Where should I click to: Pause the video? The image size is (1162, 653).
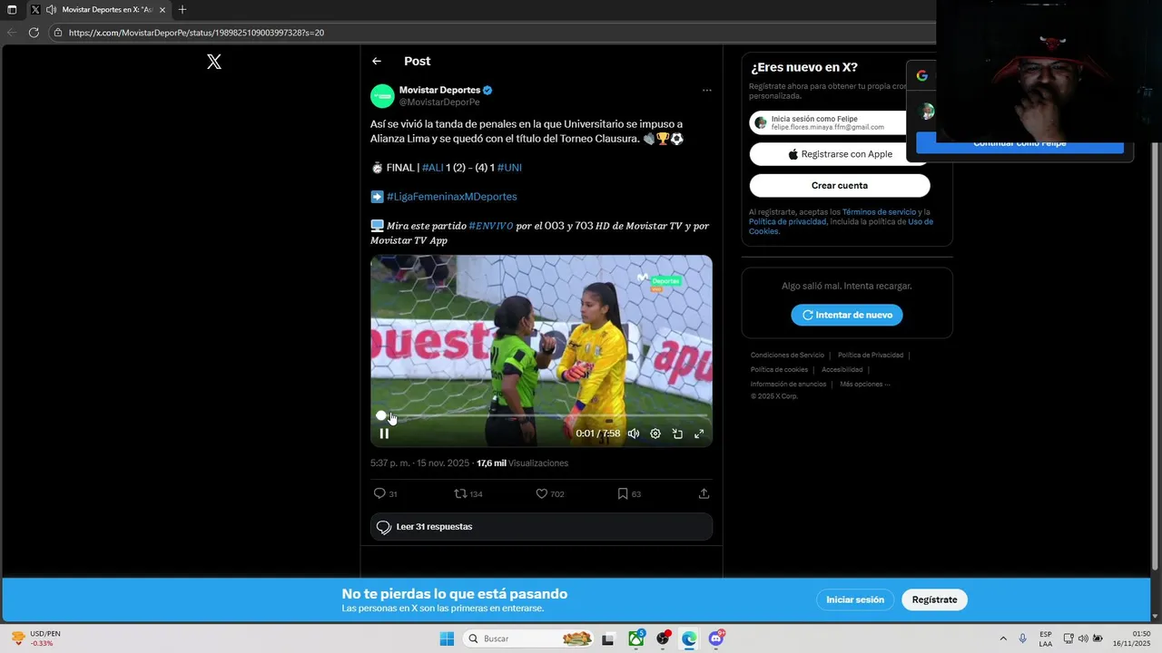(384, 434)
